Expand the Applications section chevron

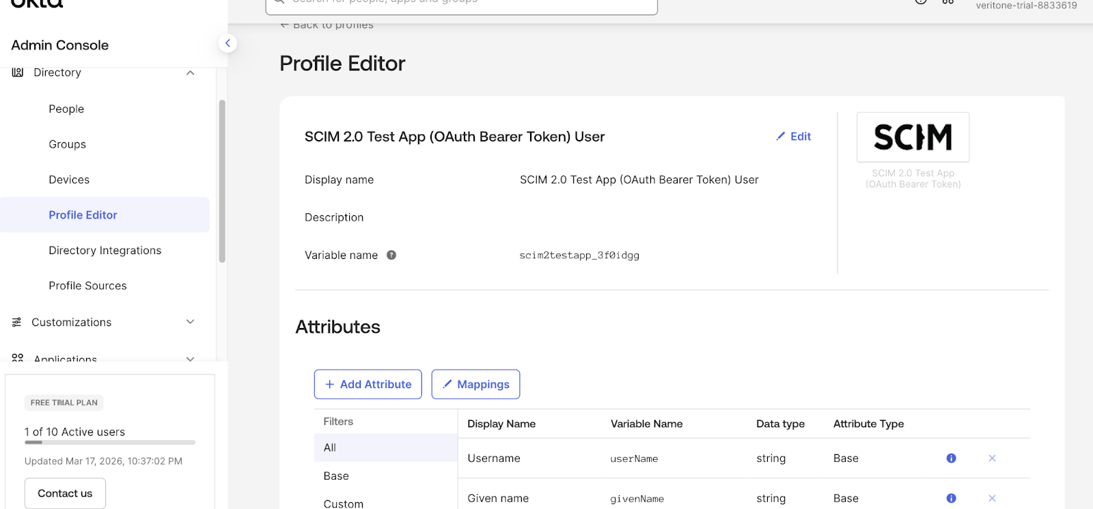click(190, 358)
